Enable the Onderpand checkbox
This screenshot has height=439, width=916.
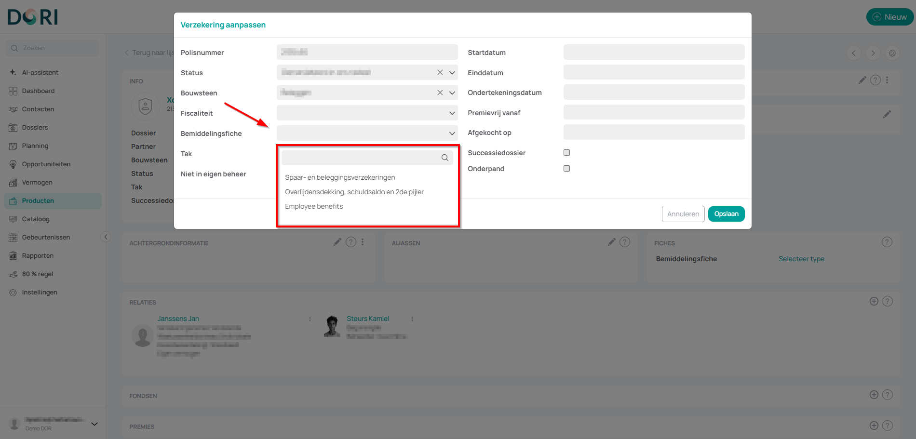[566, 168]
